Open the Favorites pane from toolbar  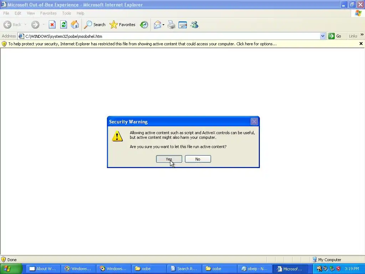[x=123, y=25]
